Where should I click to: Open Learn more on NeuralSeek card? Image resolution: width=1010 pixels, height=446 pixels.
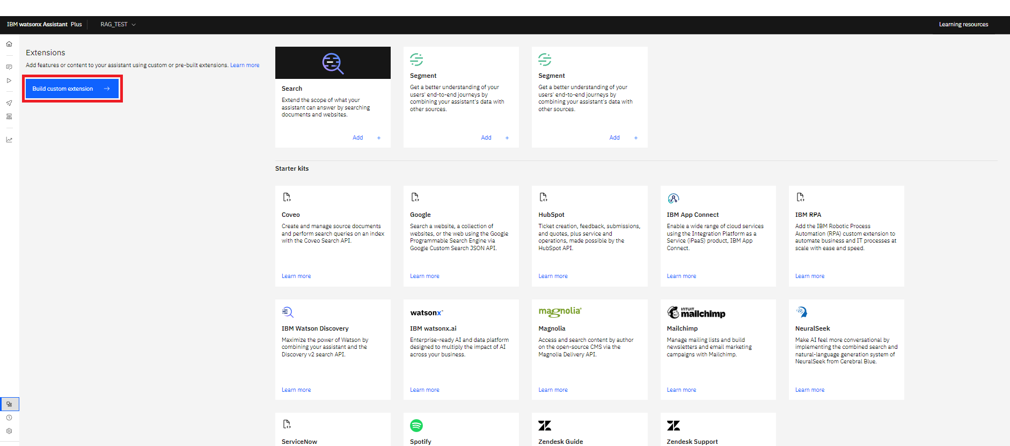click(810, 390)
